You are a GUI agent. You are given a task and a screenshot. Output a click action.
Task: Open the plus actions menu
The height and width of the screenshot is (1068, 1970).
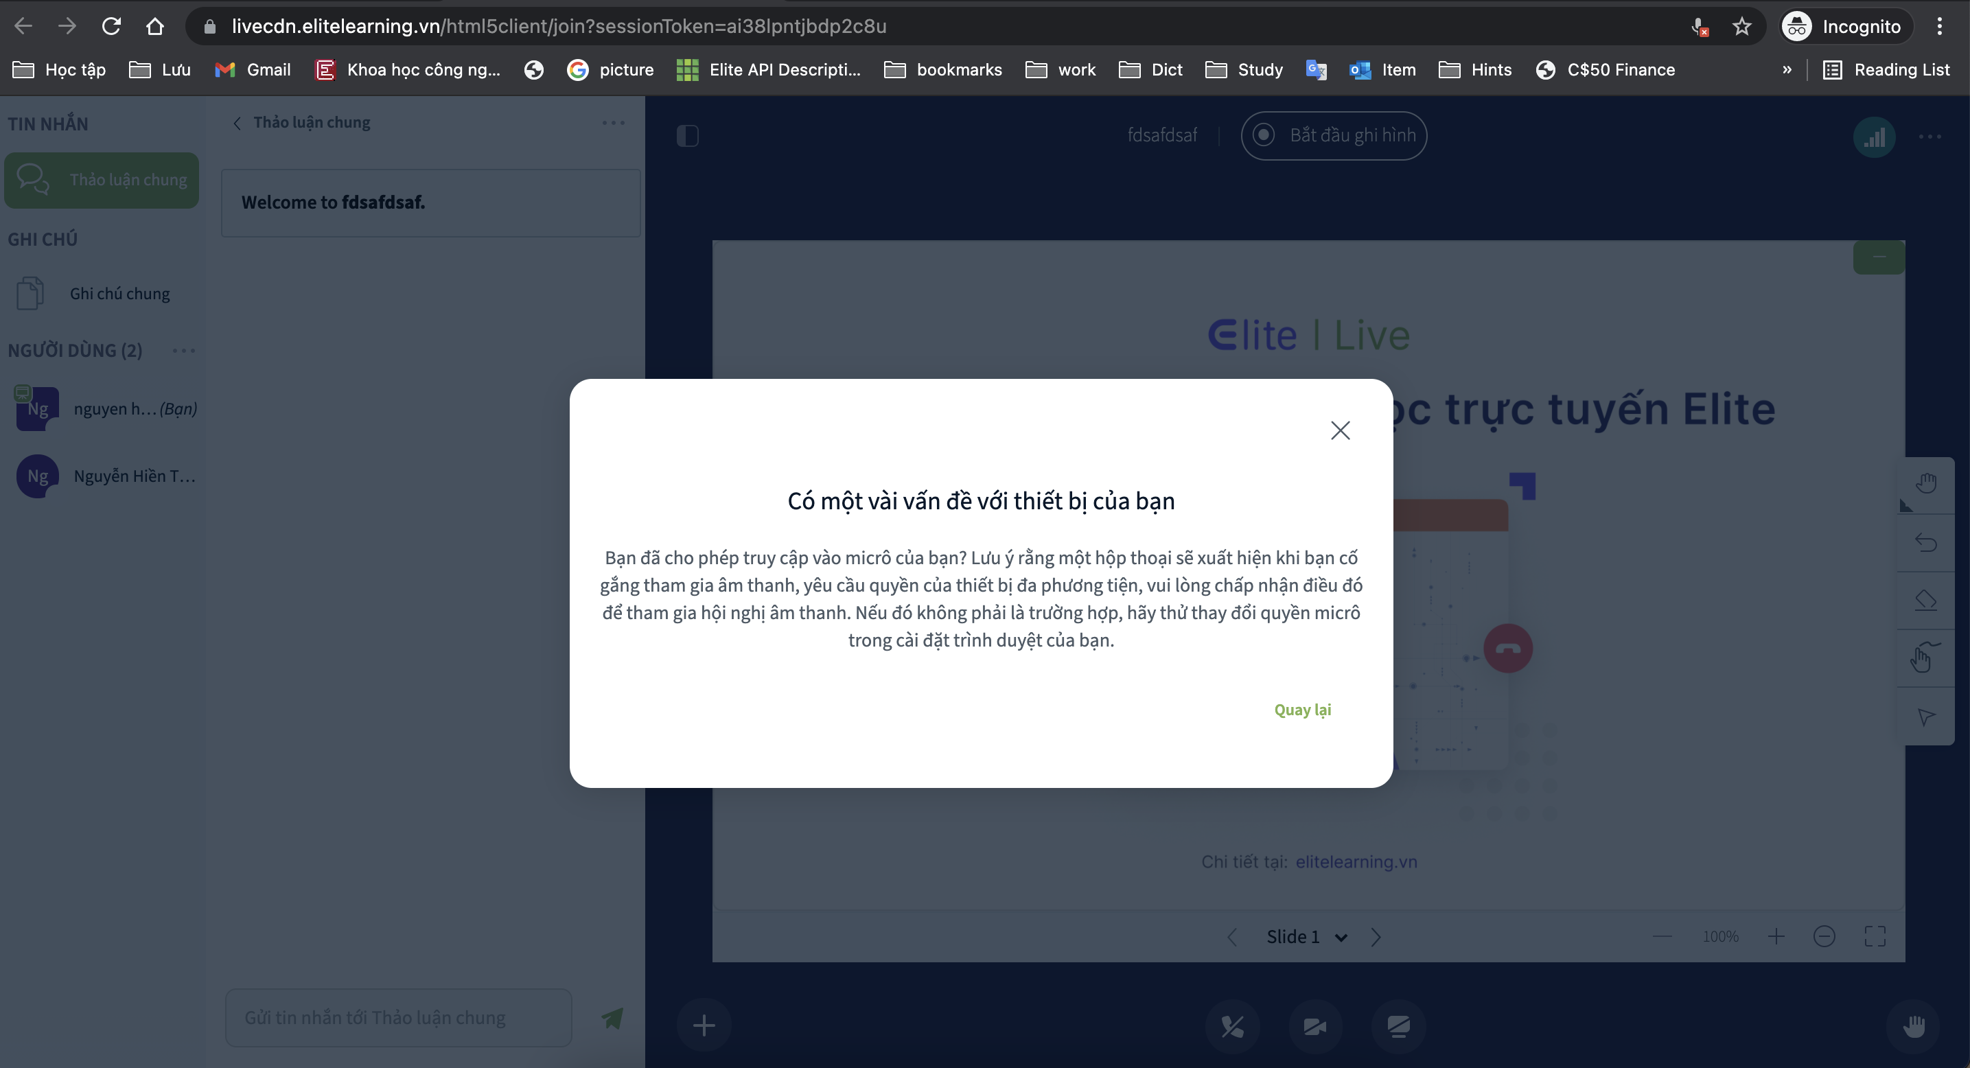tap(704, 1026)
